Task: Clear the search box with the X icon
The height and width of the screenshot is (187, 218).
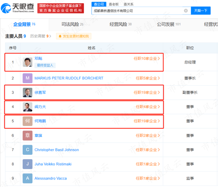Action: (x=186, y=11)
